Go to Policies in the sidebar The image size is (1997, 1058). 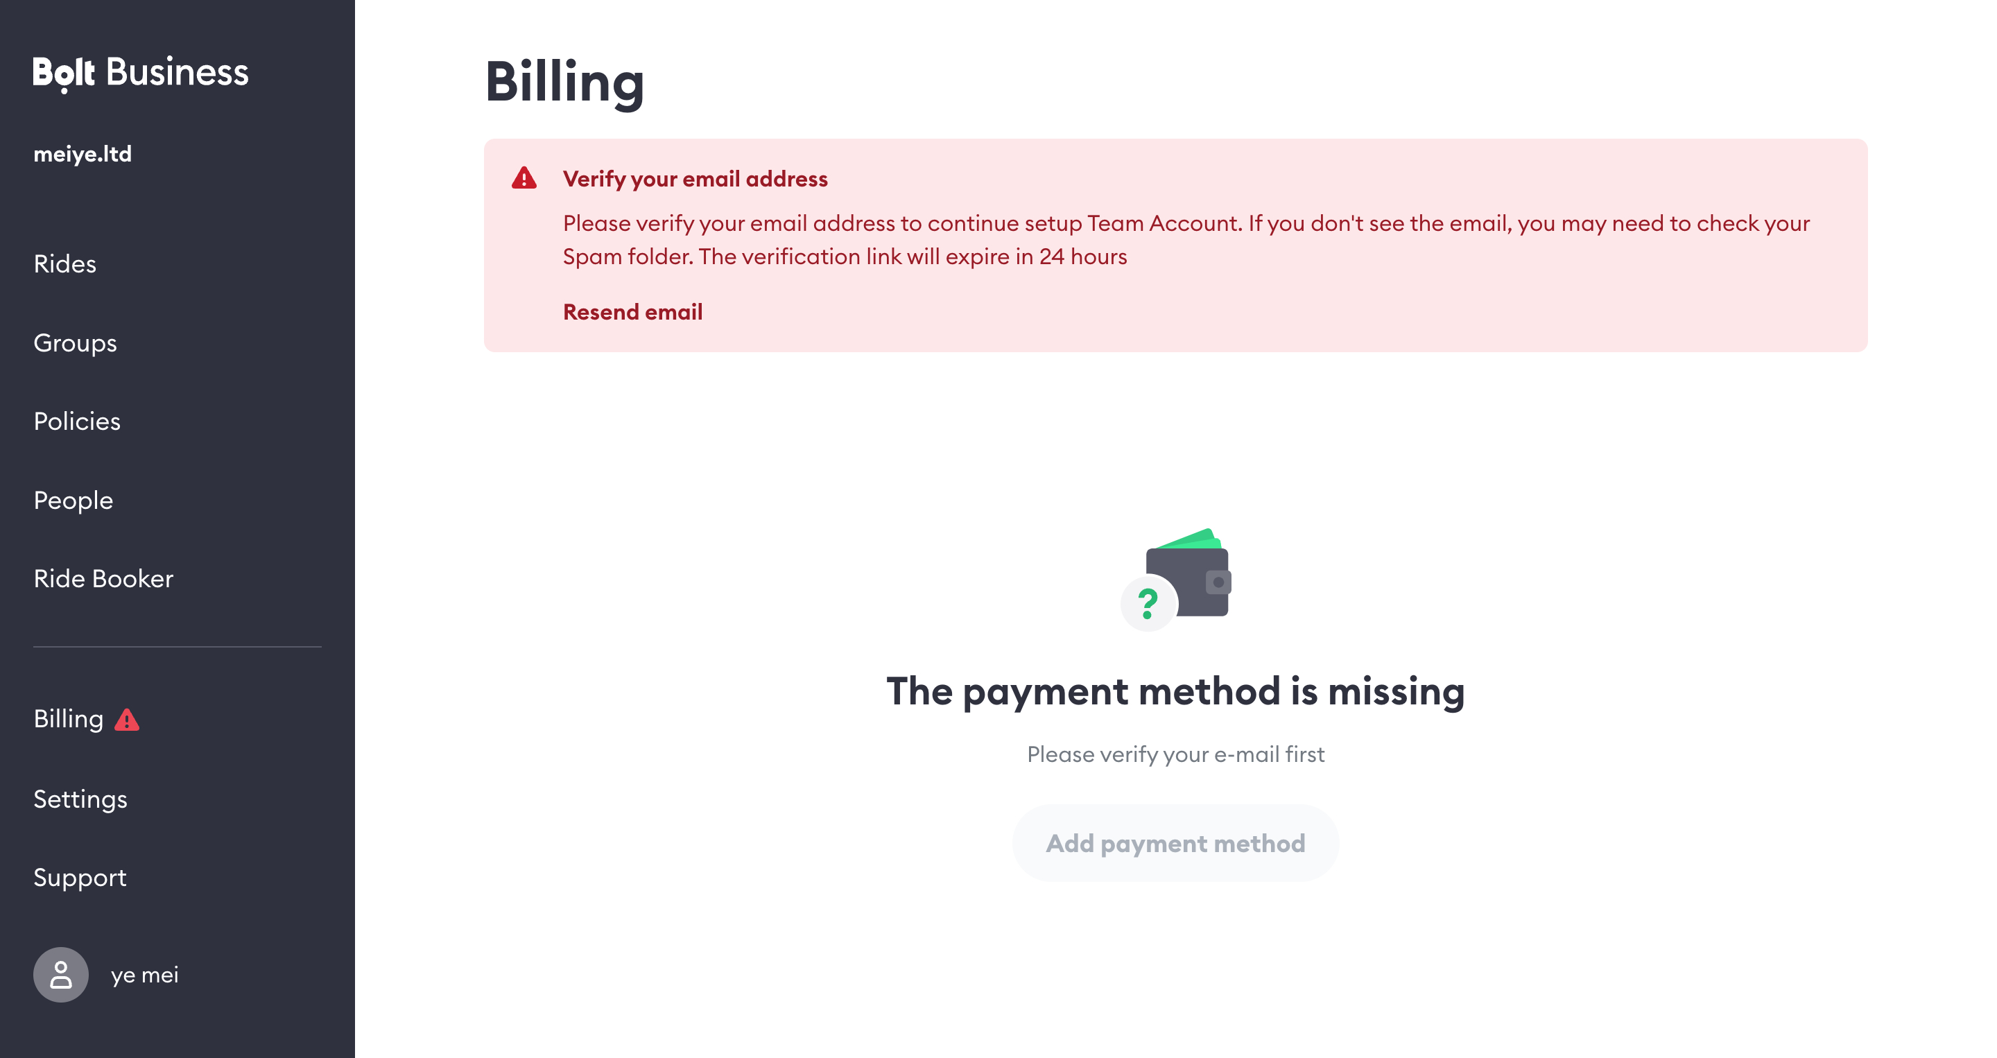(77, 421)
